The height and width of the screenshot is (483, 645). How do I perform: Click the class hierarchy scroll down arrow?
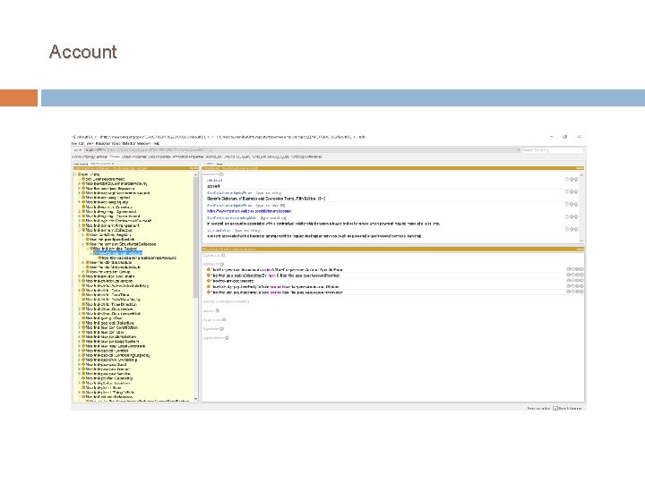click(x=195, y=399)
